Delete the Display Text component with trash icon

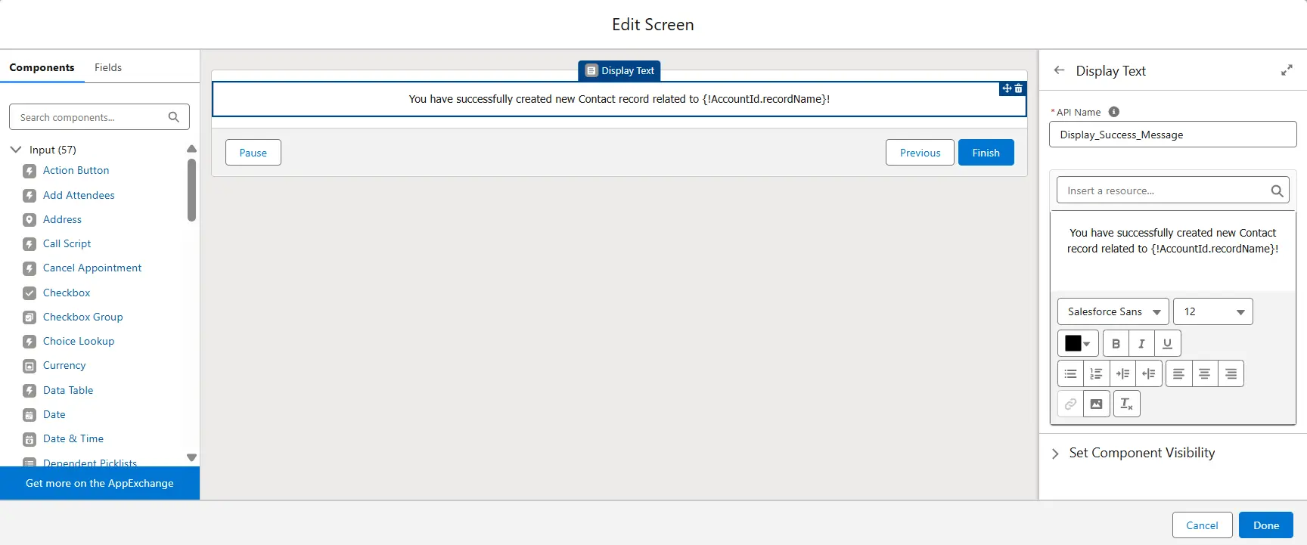click(1019, 88)
